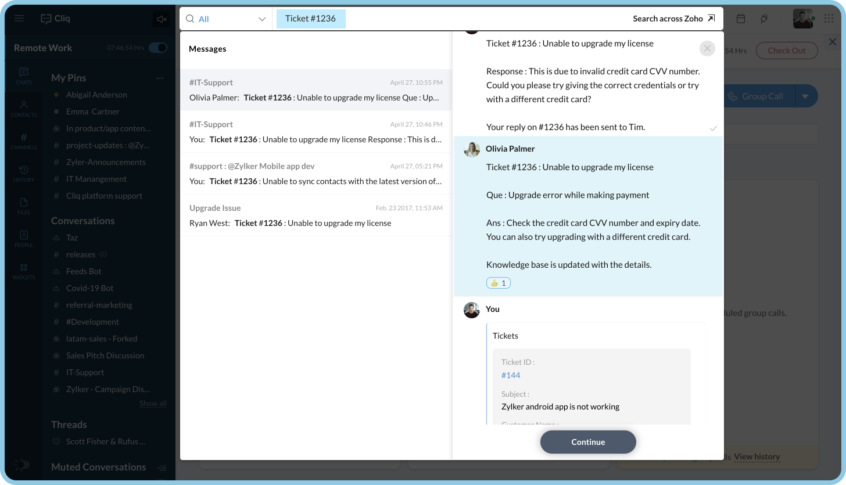Screen dimensions: 846x485
Task: Toggle the Remote Work status switch
Action: tap(158, 48)
